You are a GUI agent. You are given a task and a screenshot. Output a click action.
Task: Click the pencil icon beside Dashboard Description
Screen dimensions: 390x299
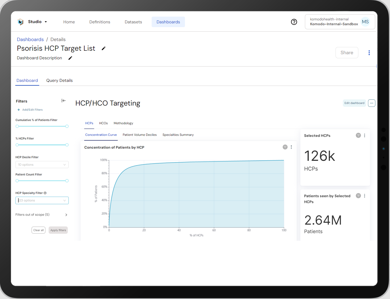(x=70, y=58)
